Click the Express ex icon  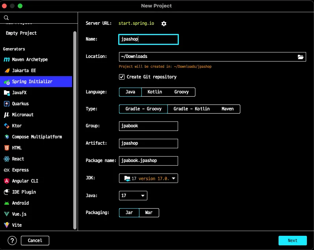pyautogui.click(x=7, y=170)
